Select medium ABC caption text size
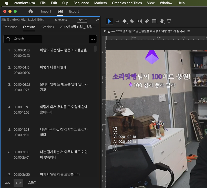Screen dimensions: 207x188 (18, 183)
